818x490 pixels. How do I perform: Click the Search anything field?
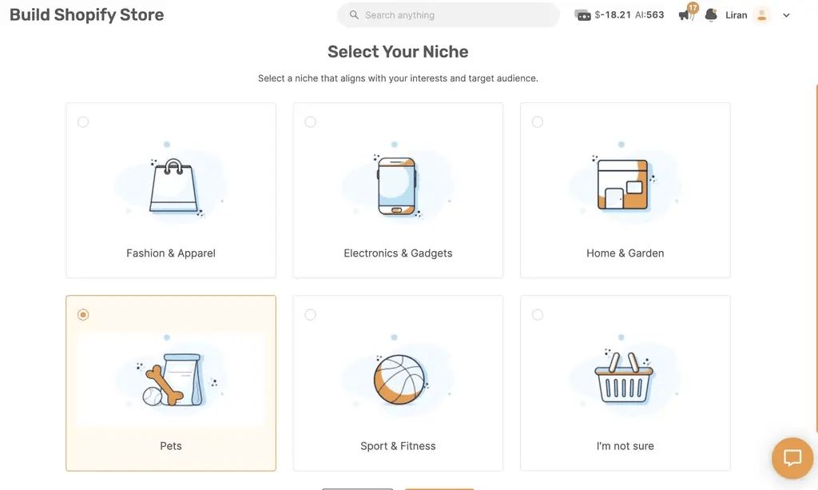point(455,15)
